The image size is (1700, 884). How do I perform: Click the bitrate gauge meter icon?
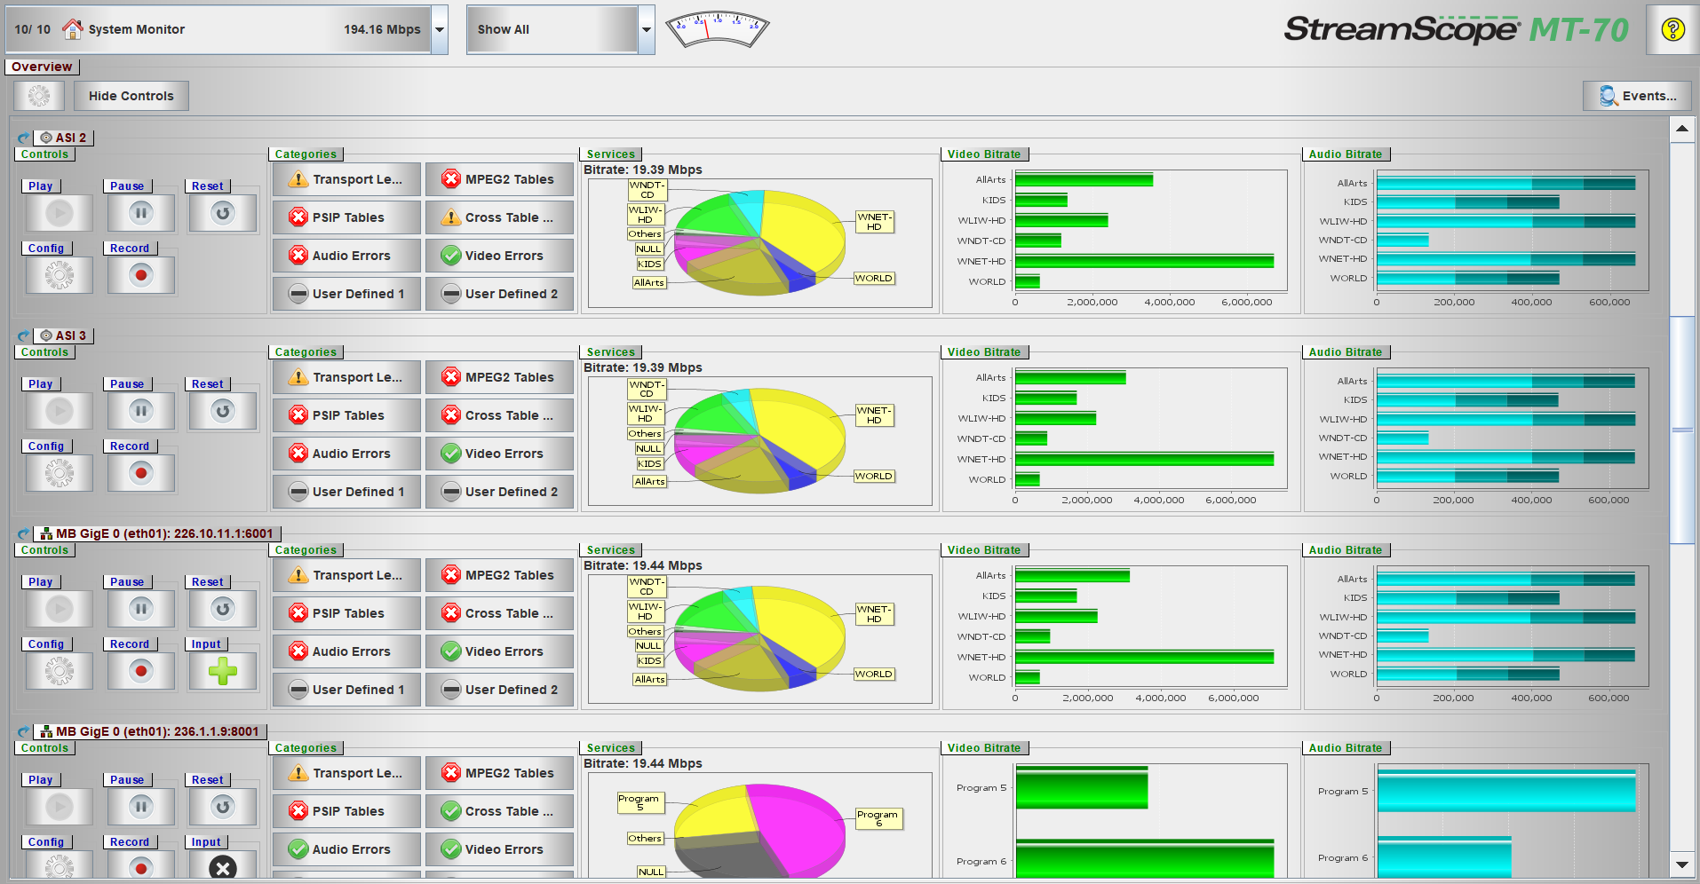pos(717,29)
